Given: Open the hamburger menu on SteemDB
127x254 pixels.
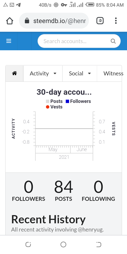Looking at the screenshot, I should [9, 41].
